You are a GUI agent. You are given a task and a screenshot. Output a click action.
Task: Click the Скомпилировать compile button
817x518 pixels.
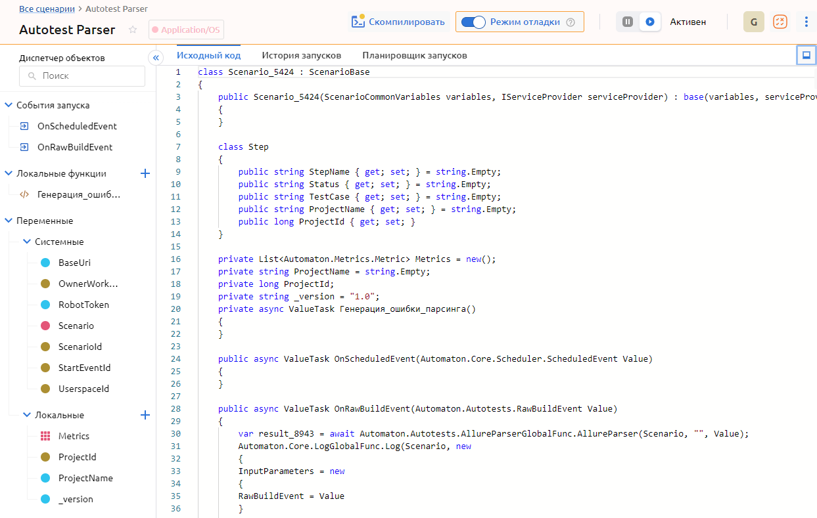tap(398, 22)
